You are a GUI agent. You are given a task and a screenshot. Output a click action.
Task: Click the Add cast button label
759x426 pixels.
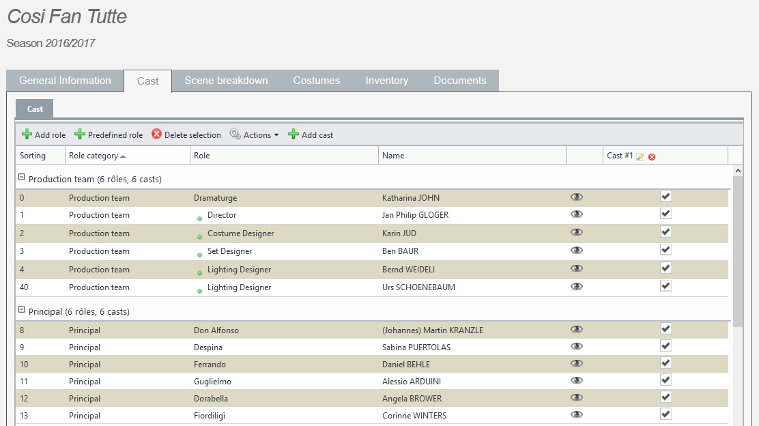(x=317, y=135)
